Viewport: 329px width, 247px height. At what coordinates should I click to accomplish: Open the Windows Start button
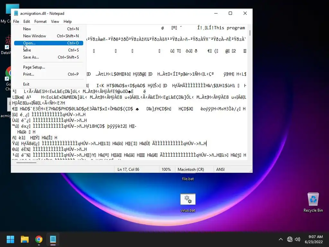click(10, 239)
